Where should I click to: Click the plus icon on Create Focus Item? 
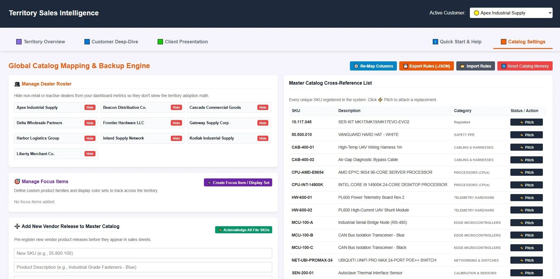click(x=209, y=183)
